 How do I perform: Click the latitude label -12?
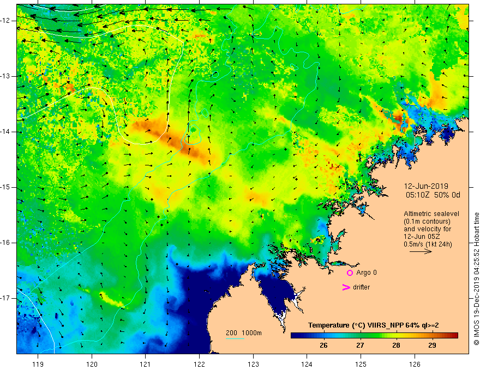click(x=5, y=21)
